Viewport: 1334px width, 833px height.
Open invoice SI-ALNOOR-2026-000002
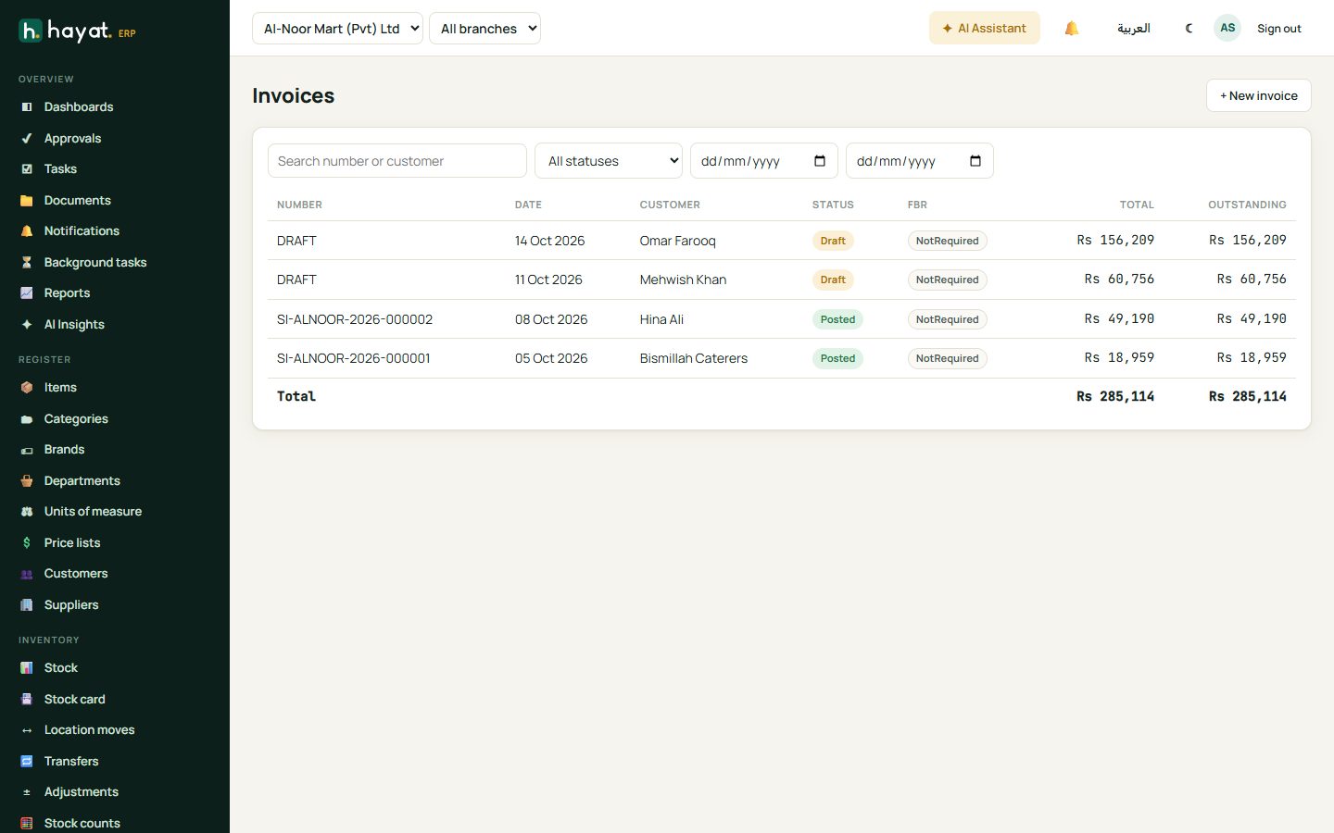click(x=355, y=319)
